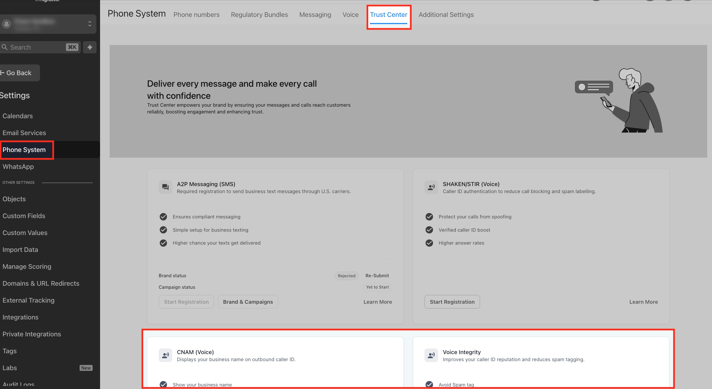Click the lightning bolt quick actions icon
This screenshot has width=712, height=389.
click(x=90, y=47)
